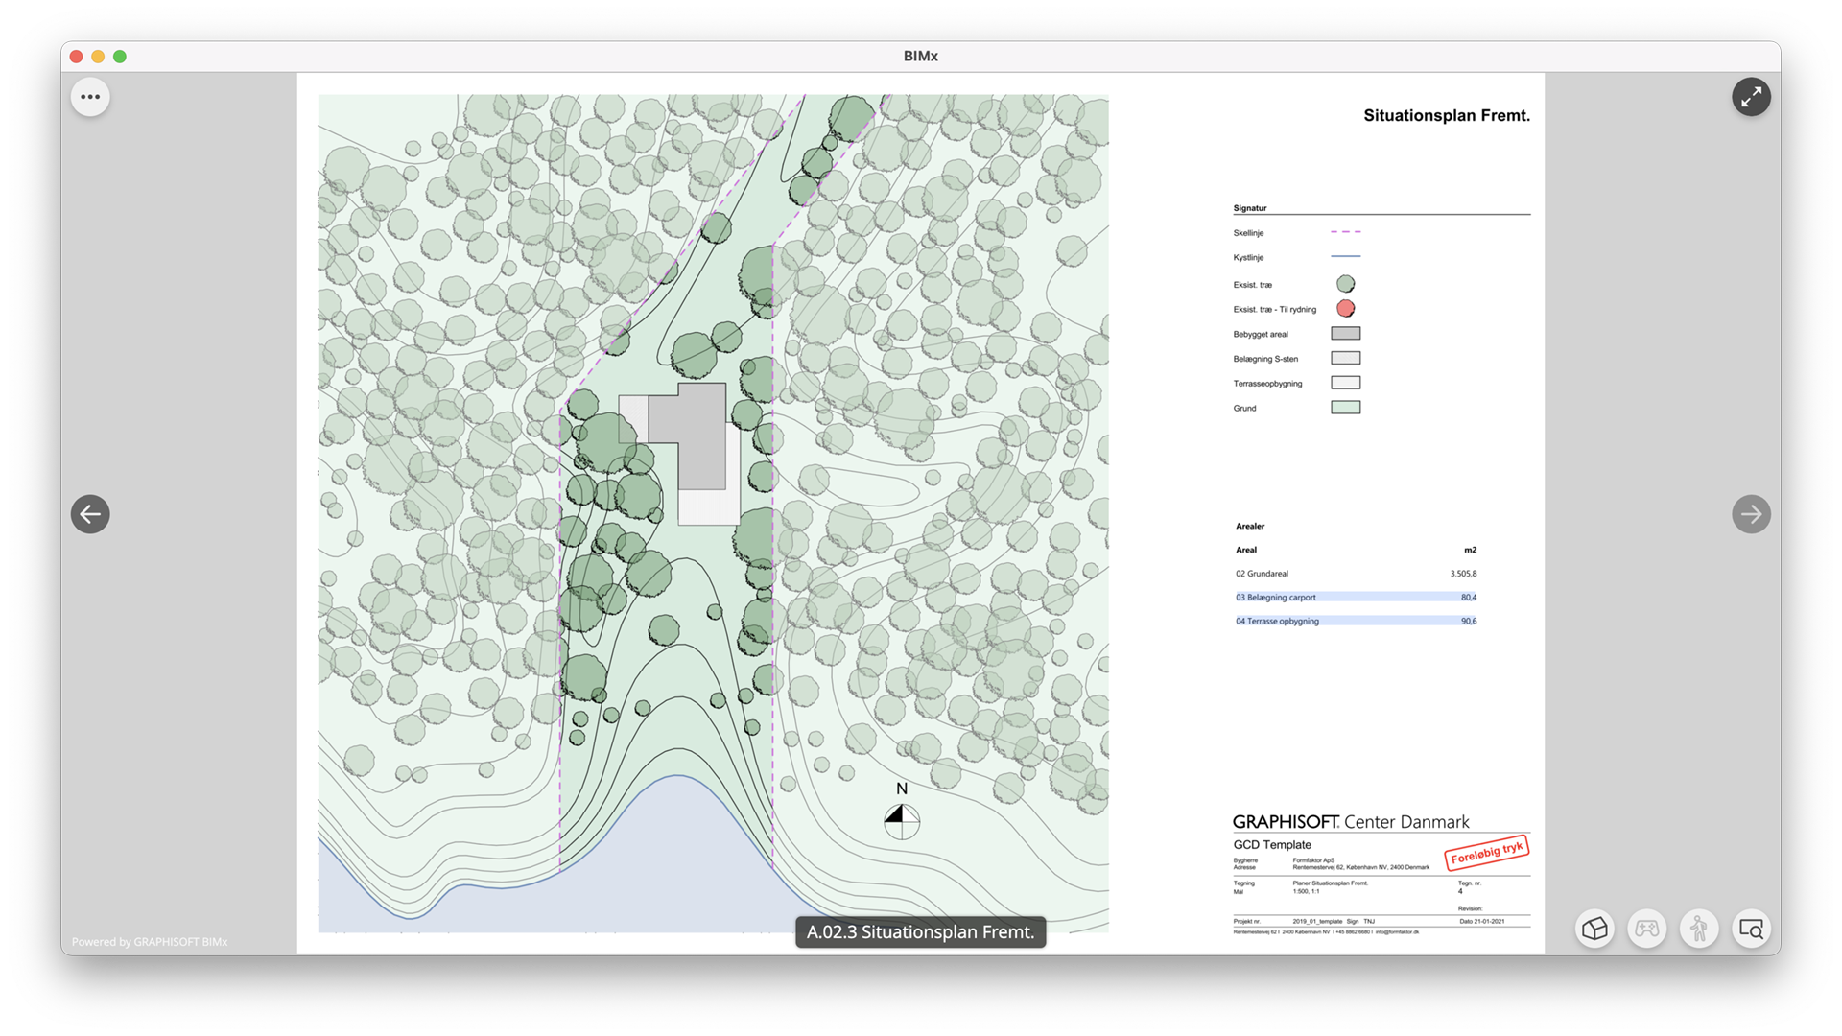Click the 'Belægning S-sten' legend swatch
The height and width of the screenshot is (1036, 1842).
coord(1345,358)
